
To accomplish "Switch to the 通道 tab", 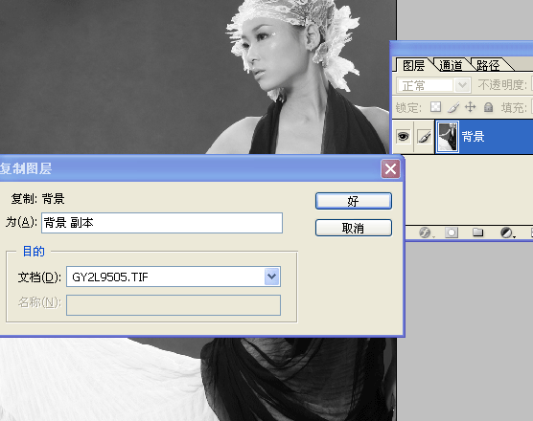I will coord(451,65).
